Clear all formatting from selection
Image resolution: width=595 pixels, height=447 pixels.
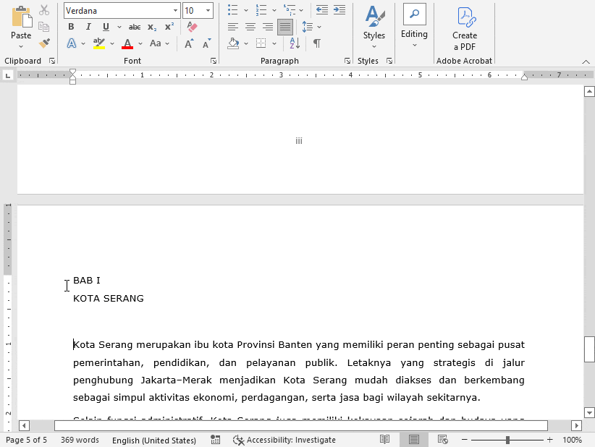click(191, 26)
